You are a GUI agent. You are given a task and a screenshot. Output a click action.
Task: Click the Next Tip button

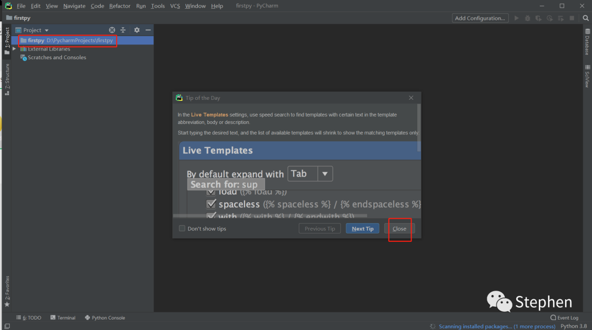coord(362,229)
